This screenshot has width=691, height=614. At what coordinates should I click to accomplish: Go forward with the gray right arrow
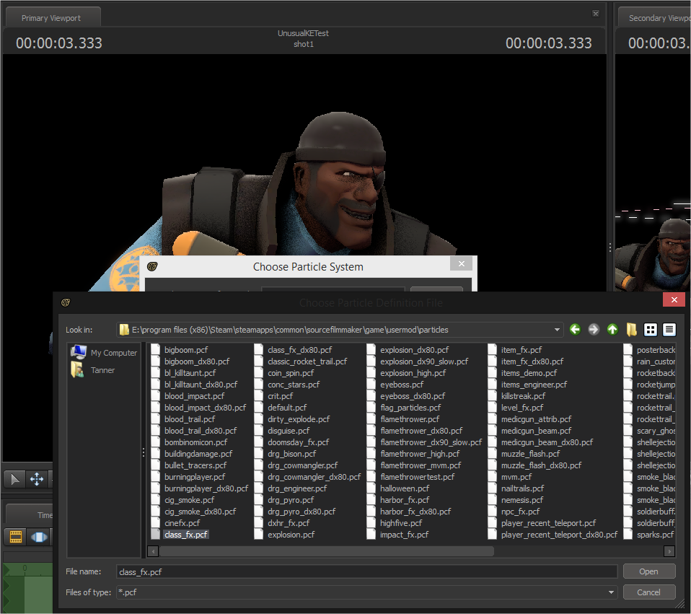point(594,330)
